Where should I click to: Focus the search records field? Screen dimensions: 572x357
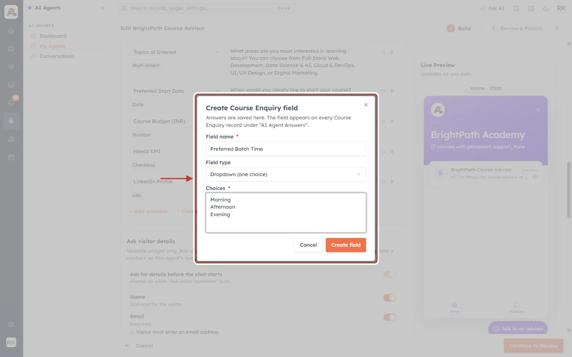click(207, 8)
